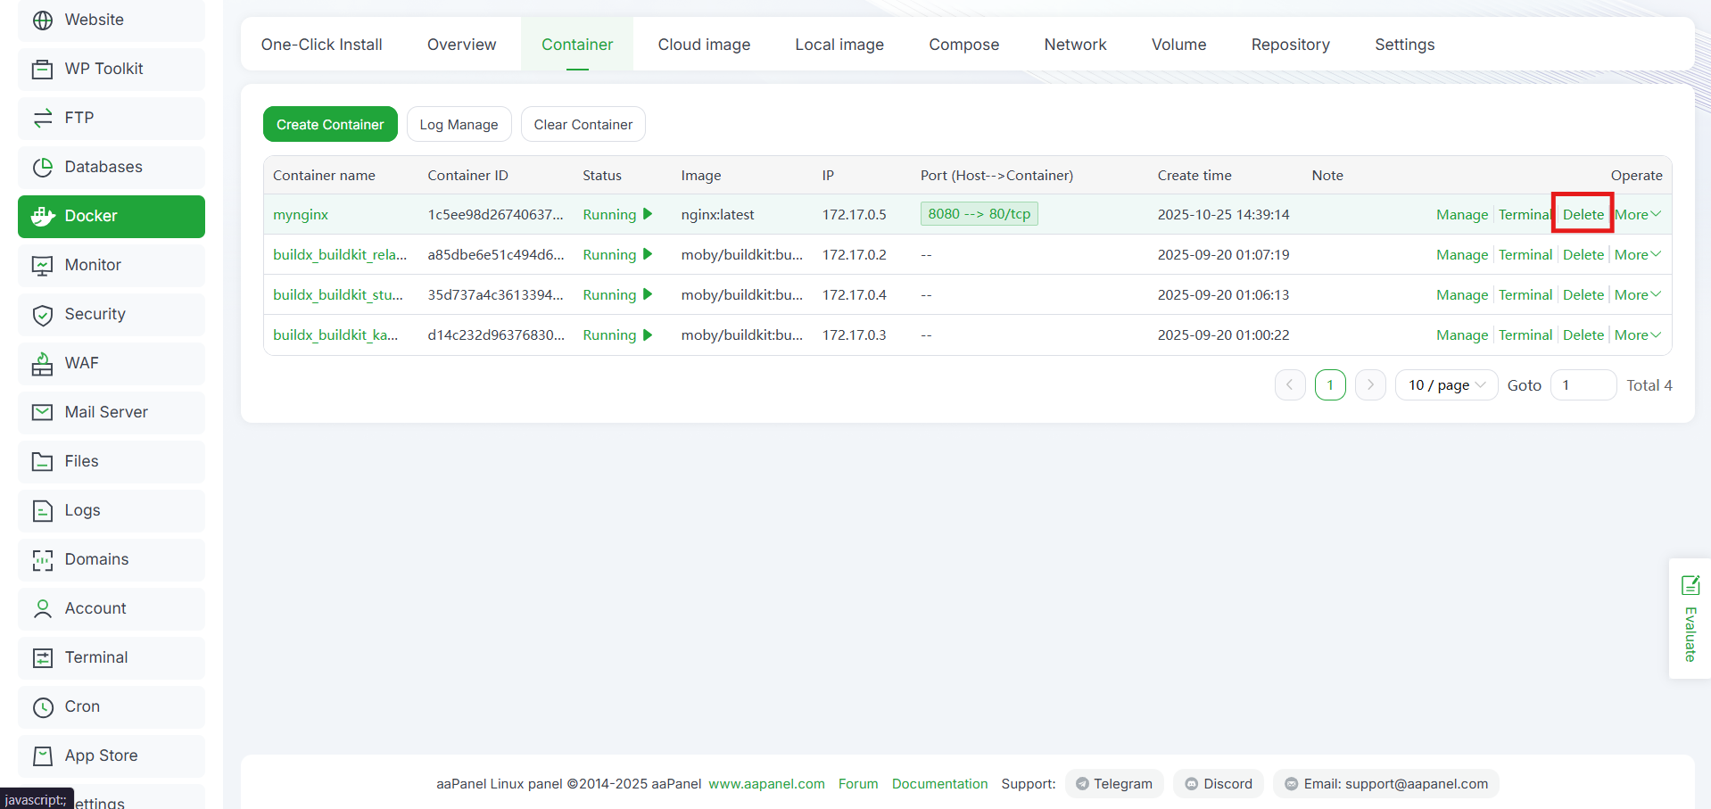
Task: Toggle mynginx running status play icon
Action: (x=648, y=214)
